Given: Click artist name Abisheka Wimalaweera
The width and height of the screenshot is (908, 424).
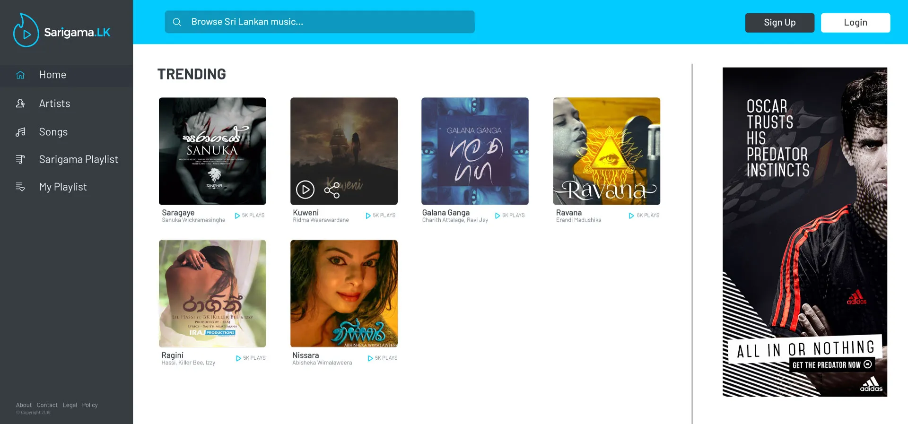Looking at the screenshot, I should tap(322, 363).
